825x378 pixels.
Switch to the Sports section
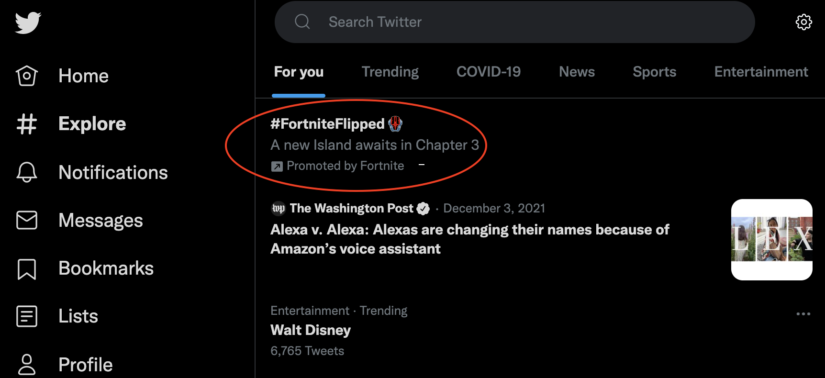tap(655, 72)
